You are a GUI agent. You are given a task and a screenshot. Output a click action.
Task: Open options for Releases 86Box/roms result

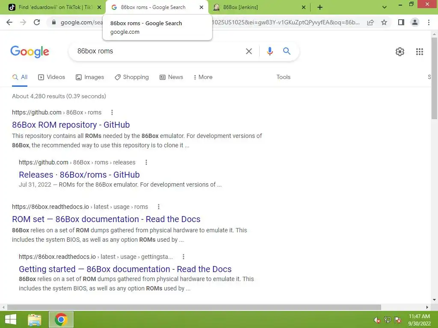[x=146, y=162]
